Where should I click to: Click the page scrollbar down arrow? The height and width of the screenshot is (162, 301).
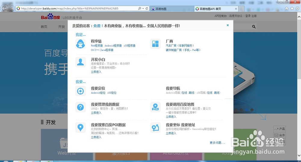click(x=299, y=155)
